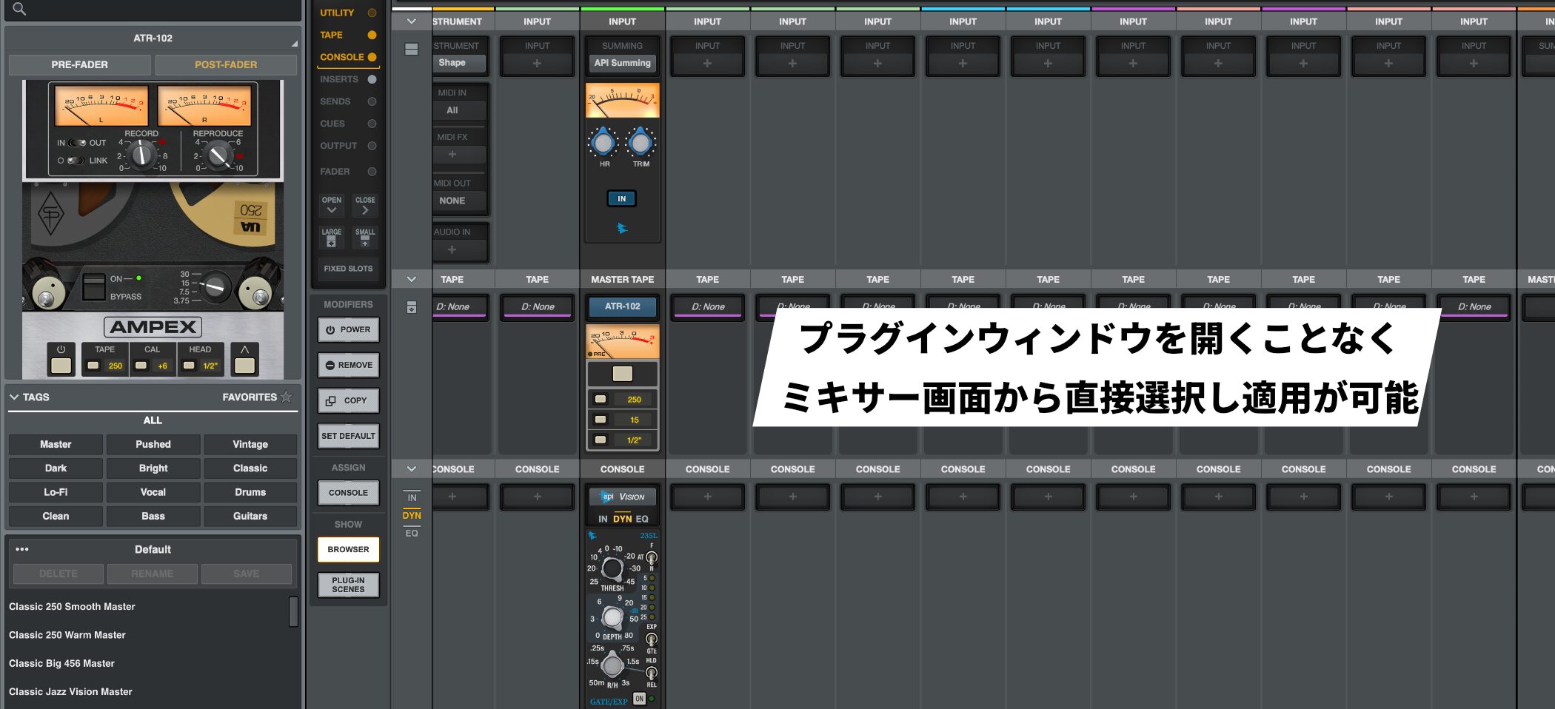Open the preset options ellipsis menu
Viewport: 1555px width, 709px height.
pyautogui.click(x=22, y=549)
